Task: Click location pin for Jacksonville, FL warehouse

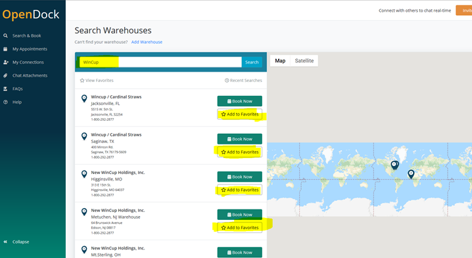Action: coord(84,98)
